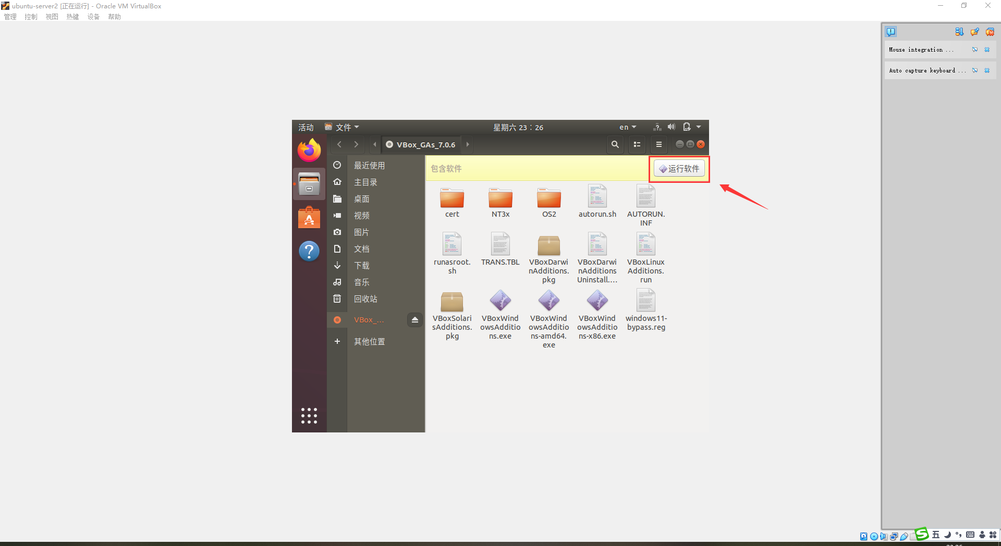The width and height of the screenshot is (1001, 546).
Task: Select VBoxWindowsAdditions-x86.exe file
Action: 597,315
